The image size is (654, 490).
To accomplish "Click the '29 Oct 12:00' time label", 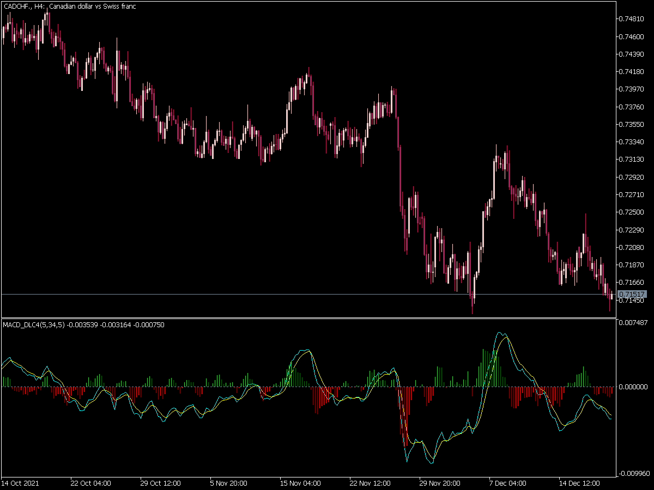I will 160,483.
